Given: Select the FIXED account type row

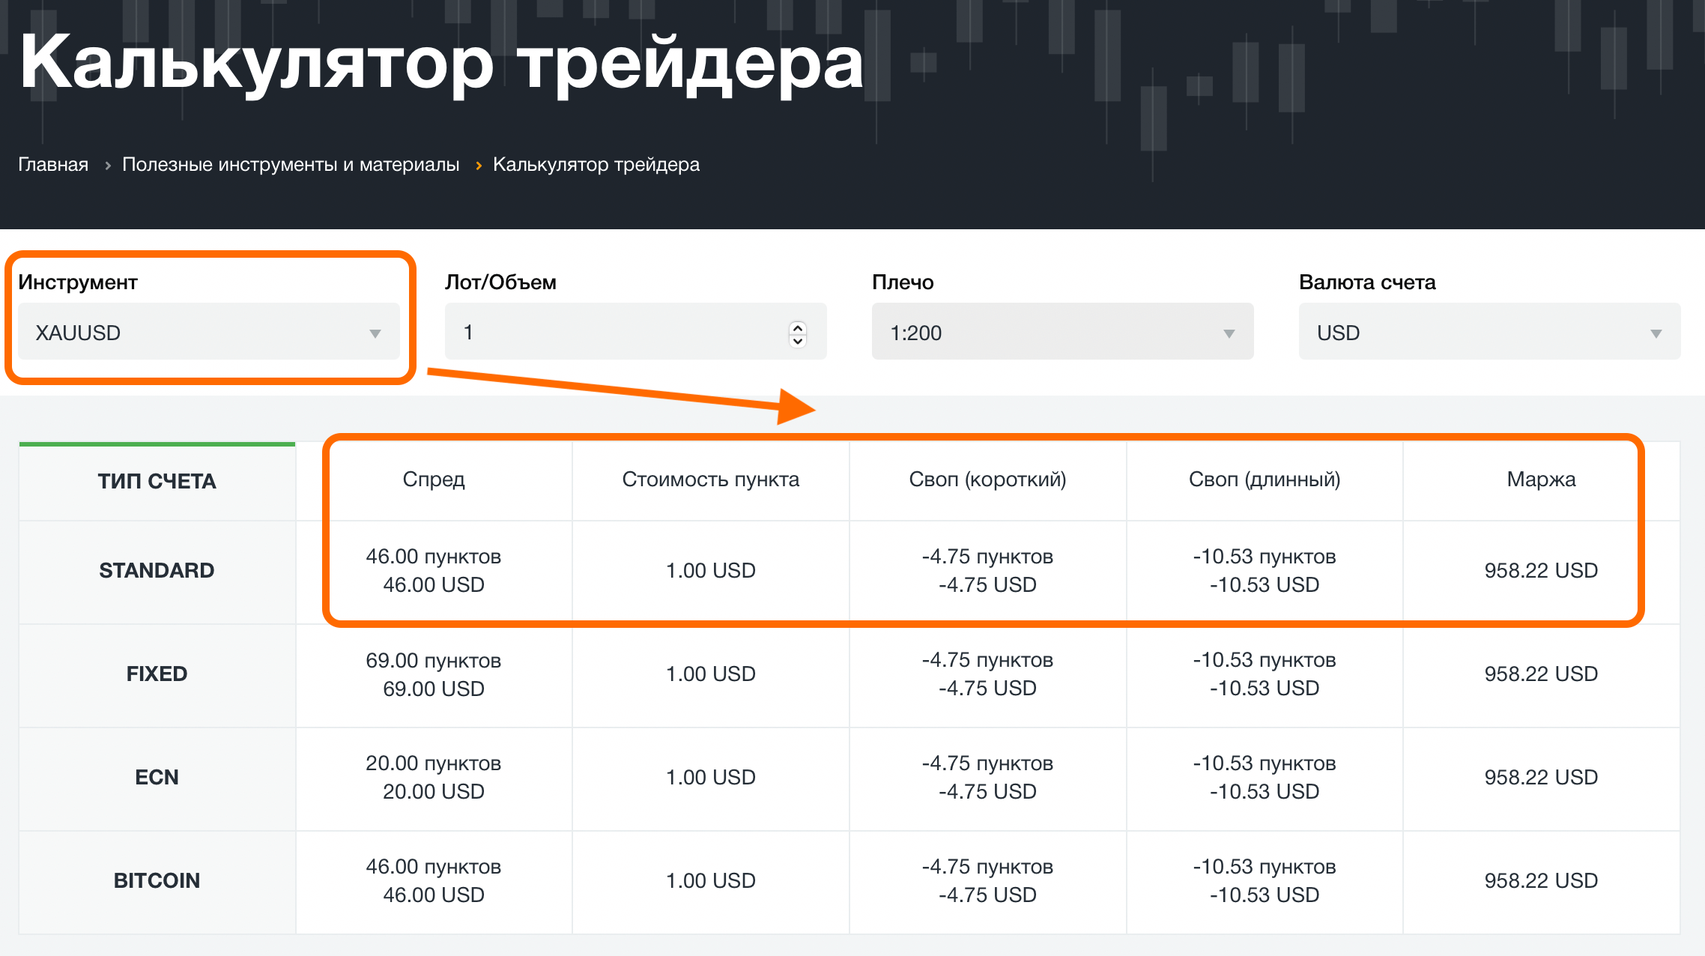Looking at the screenshot, I should pos(157,674).
